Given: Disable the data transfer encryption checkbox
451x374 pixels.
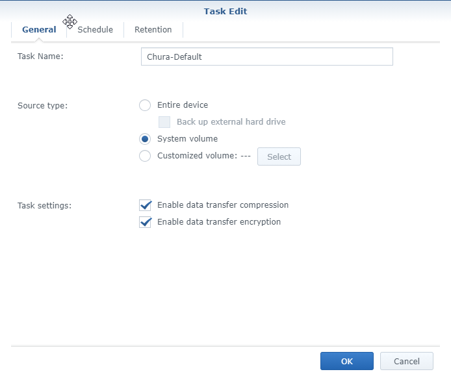Looking at the screenshot, I should point(145,222).
